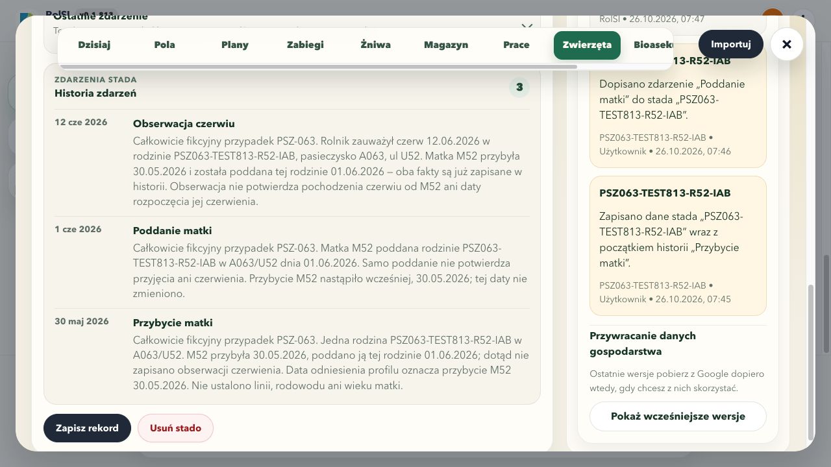Click the Importuj button
The height and width of the screenshot is (467, 831).
point(731,44)
